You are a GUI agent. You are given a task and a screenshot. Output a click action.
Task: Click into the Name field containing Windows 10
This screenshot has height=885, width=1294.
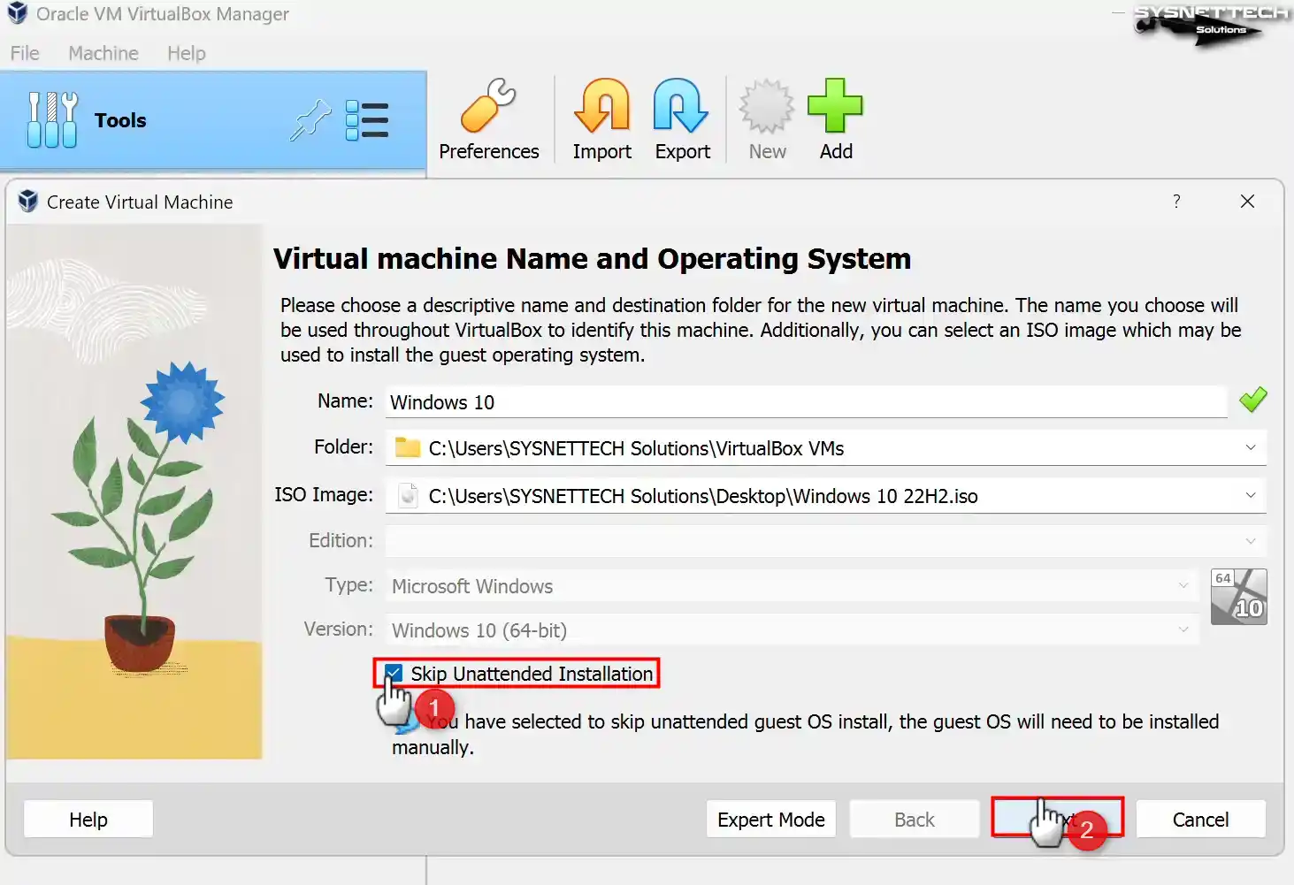[x=807, y=401]
